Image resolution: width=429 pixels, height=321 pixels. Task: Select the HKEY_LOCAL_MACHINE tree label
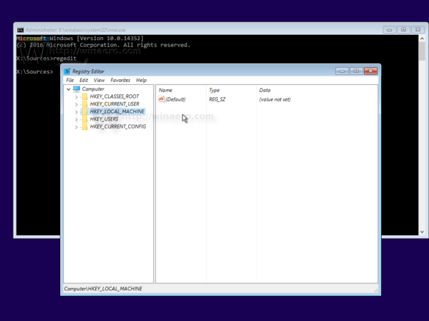click(117, 111)
